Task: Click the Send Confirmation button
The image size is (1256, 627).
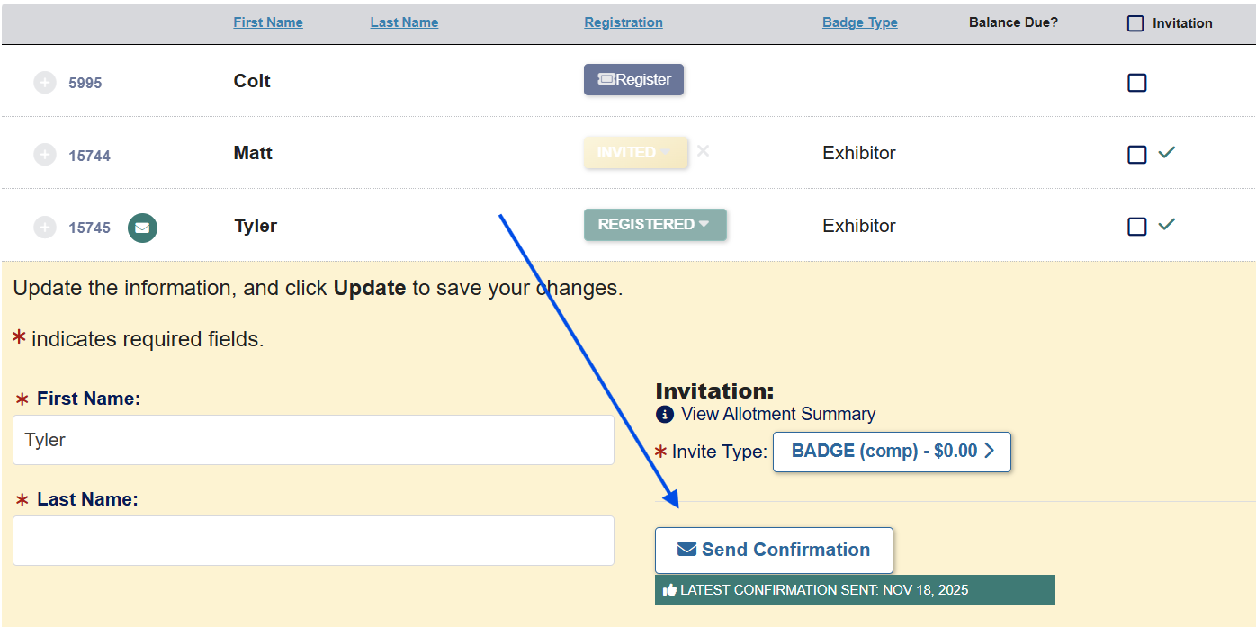Action: click(774, 550)
